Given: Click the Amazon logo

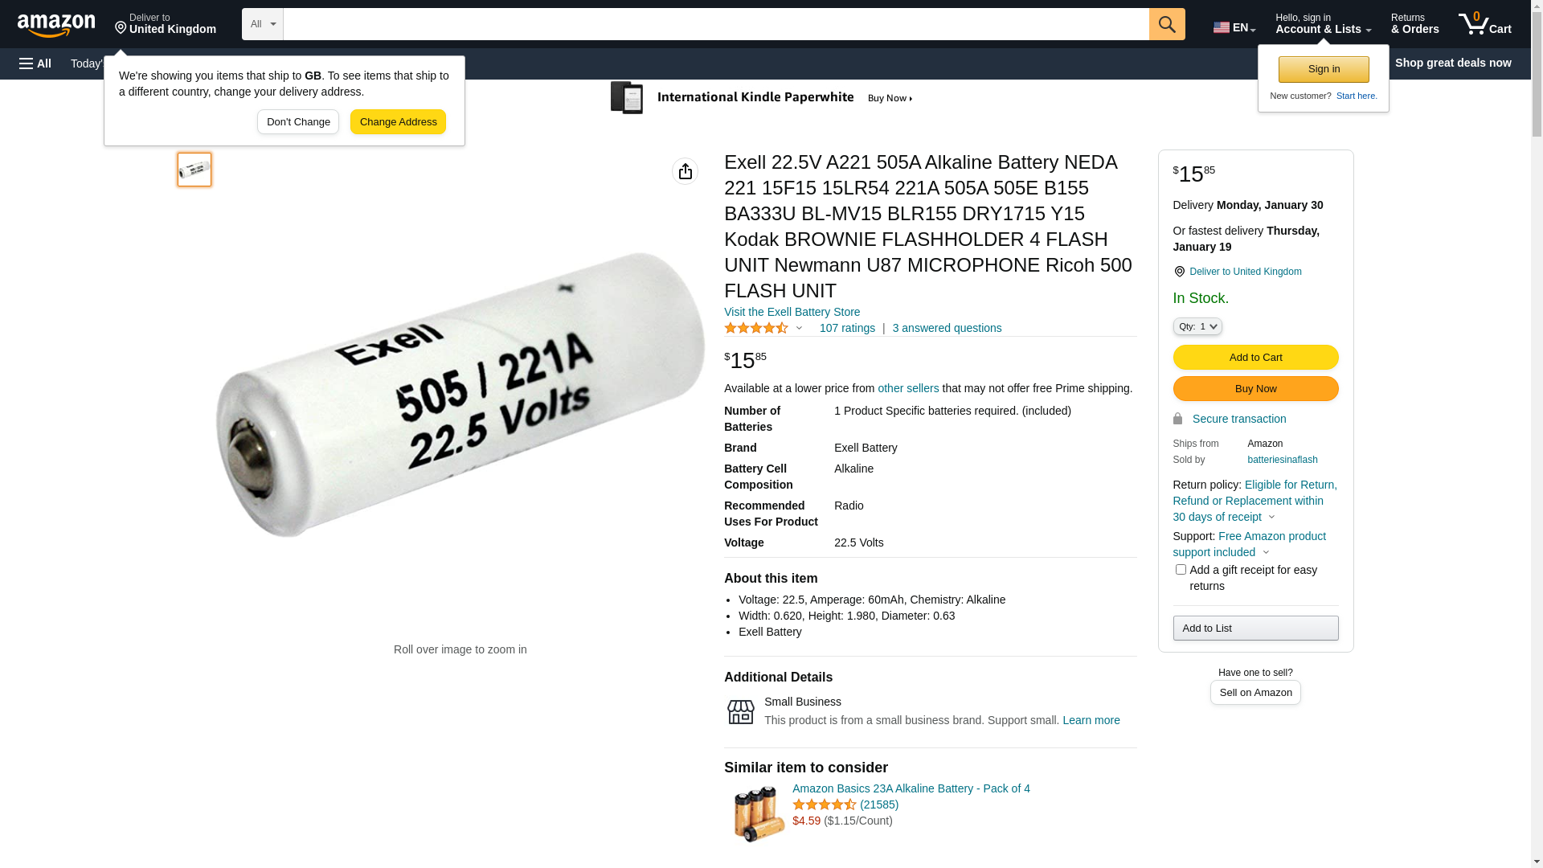Looking at the screenshot, I should tap(56, 25).
